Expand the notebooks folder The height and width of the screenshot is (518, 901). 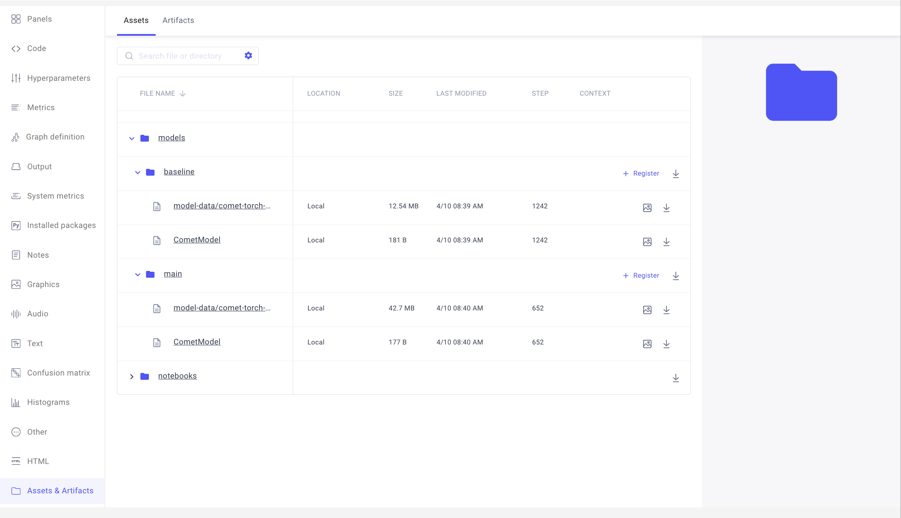tap(132, 376)
